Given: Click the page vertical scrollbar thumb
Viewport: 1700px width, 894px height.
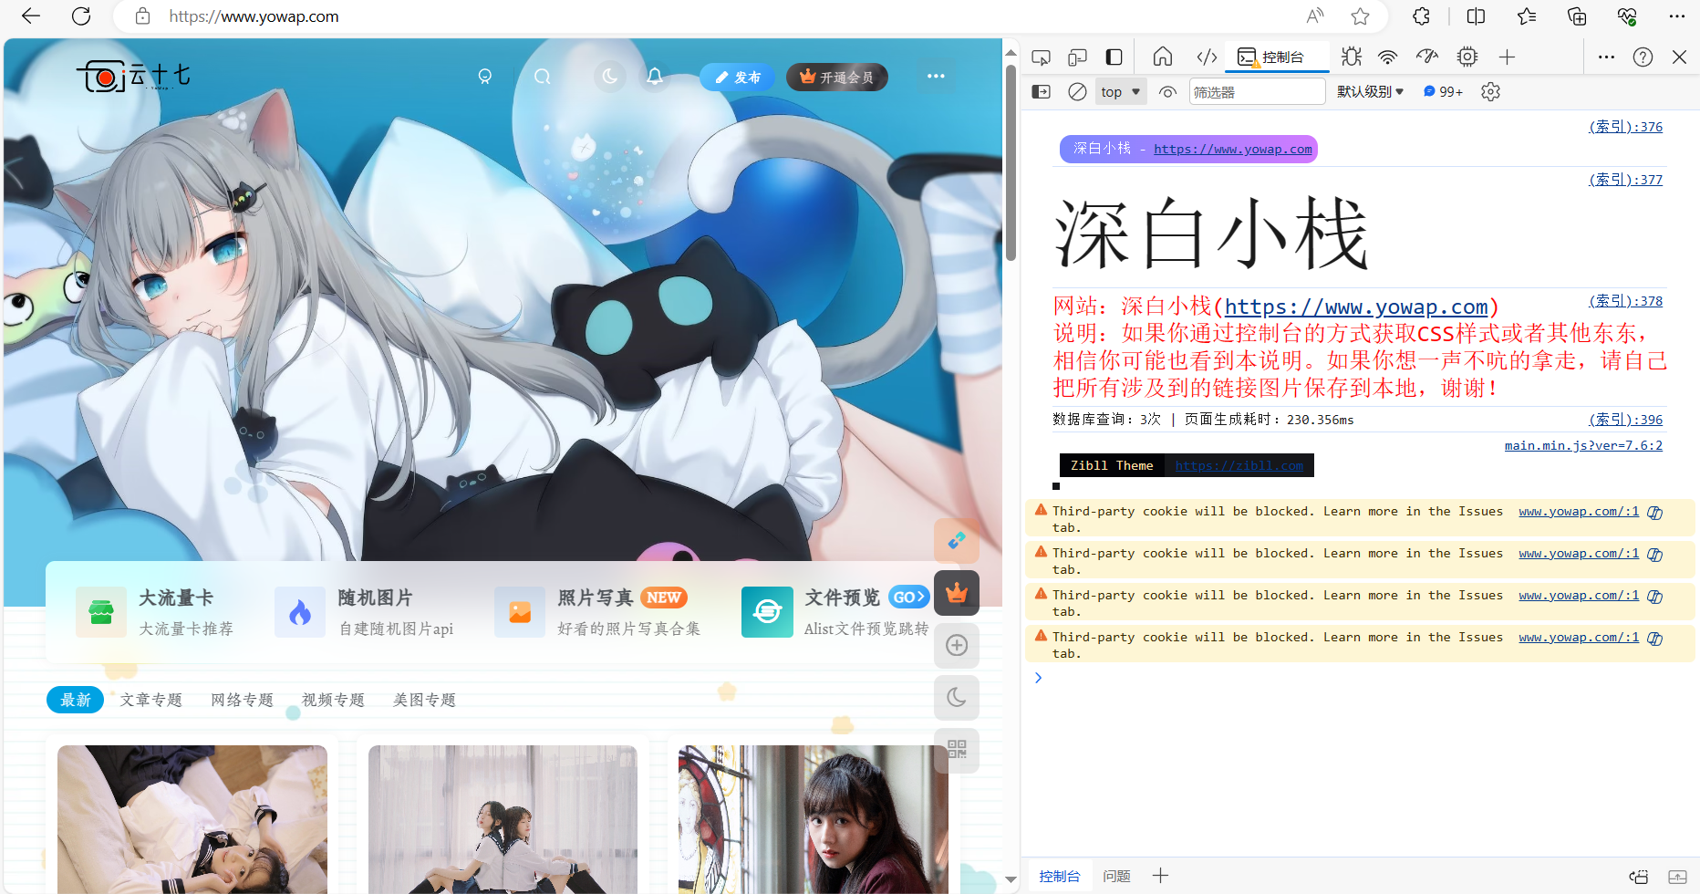Looking at the screenshot, I should pos(1011,164).
